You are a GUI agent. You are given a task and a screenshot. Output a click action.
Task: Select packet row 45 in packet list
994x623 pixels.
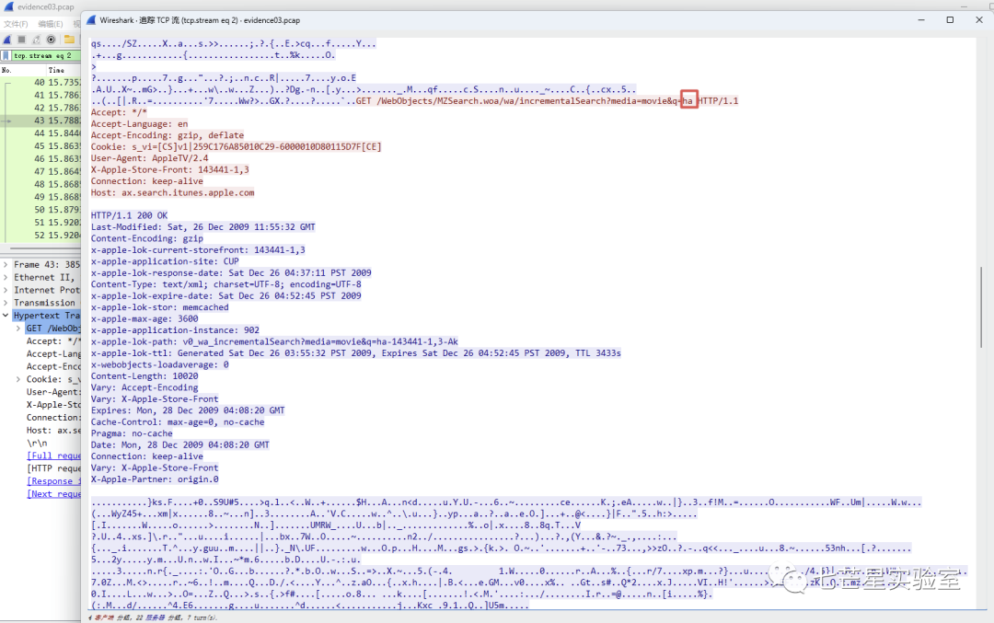[x=41, y=145]
